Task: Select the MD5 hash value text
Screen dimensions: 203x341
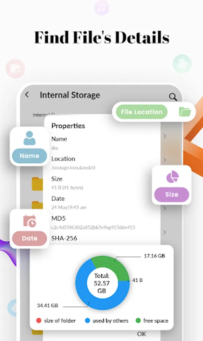Action: pyautogui.click(x=93, y=227)
